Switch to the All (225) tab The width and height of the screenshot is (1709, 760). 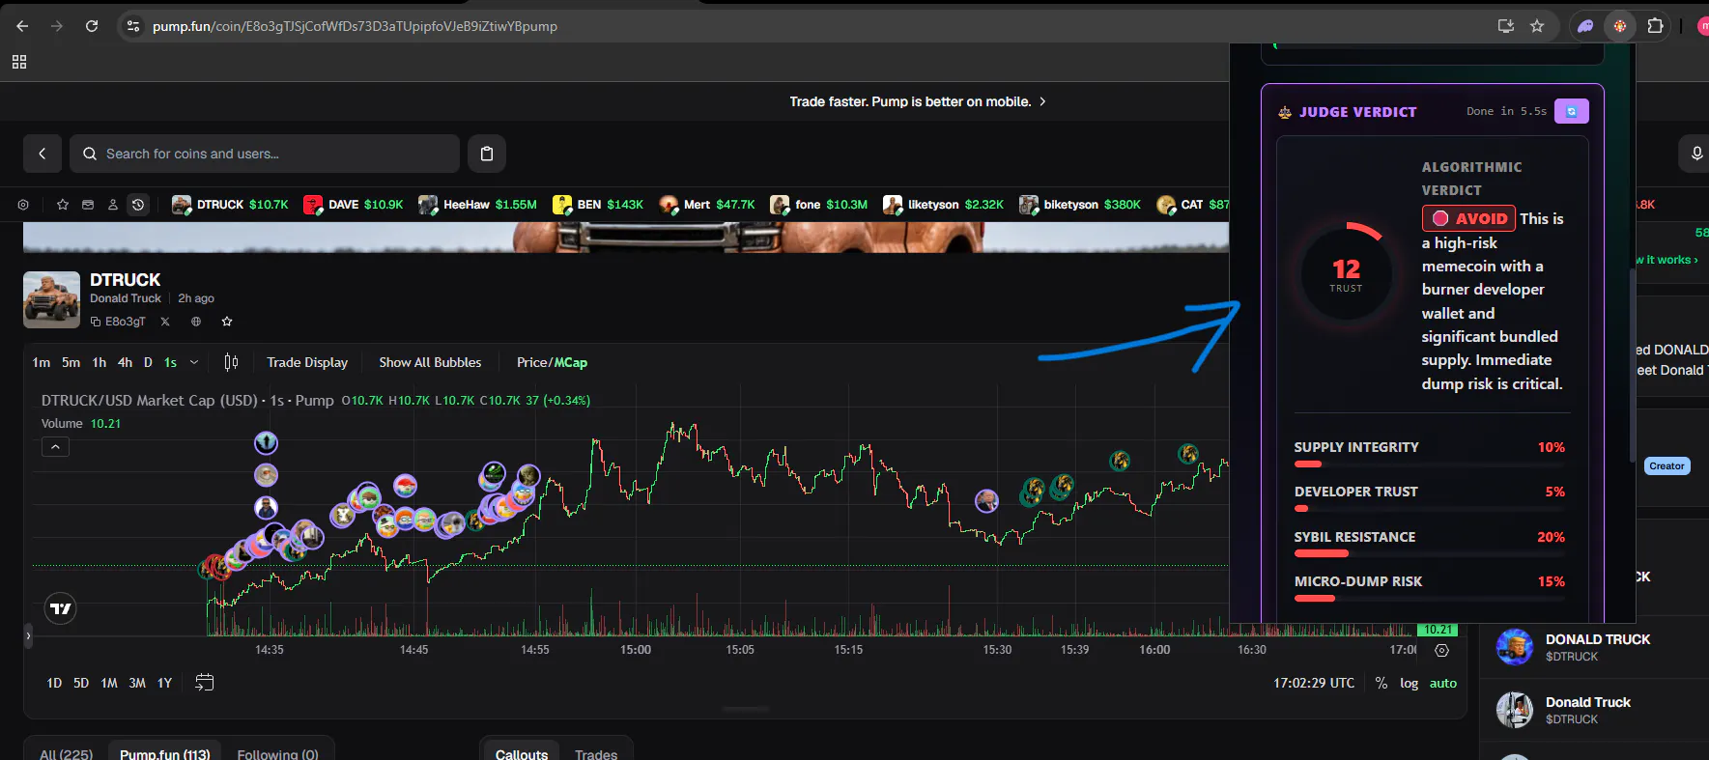pos(67,754)
